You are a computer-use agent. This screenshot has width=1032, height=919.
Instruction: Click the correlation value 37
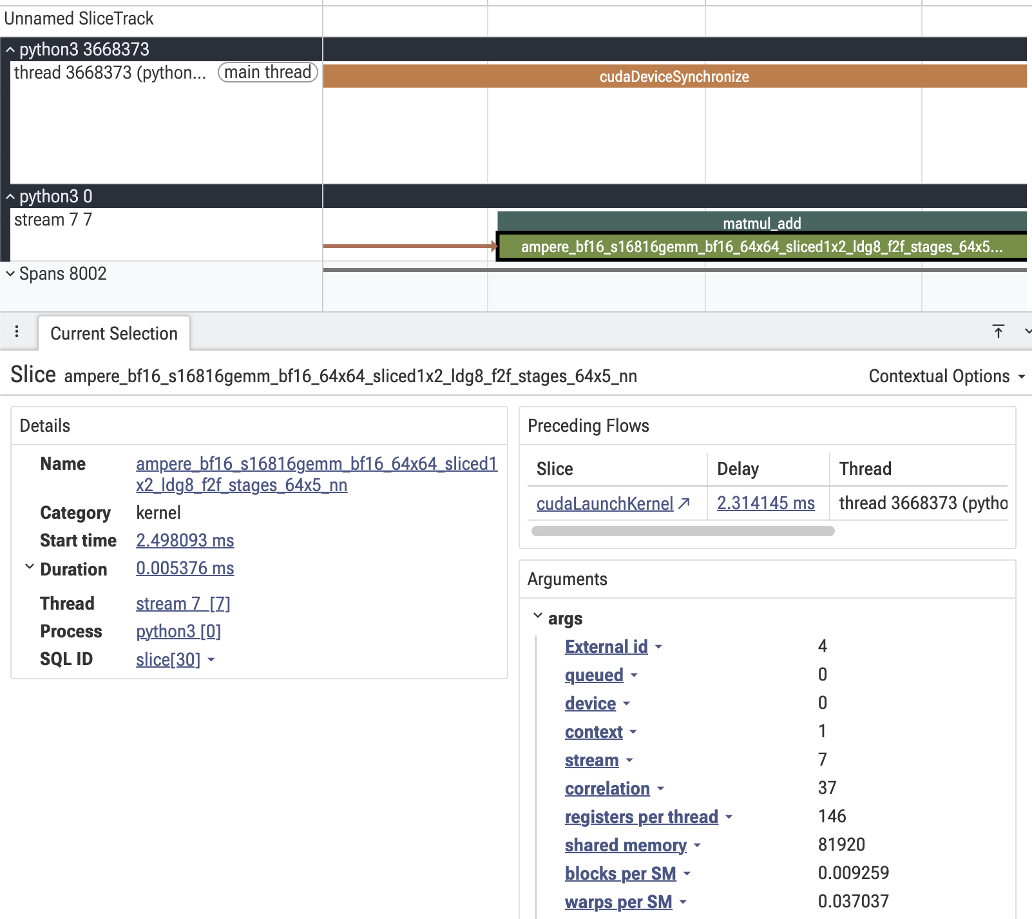point(827,788)
